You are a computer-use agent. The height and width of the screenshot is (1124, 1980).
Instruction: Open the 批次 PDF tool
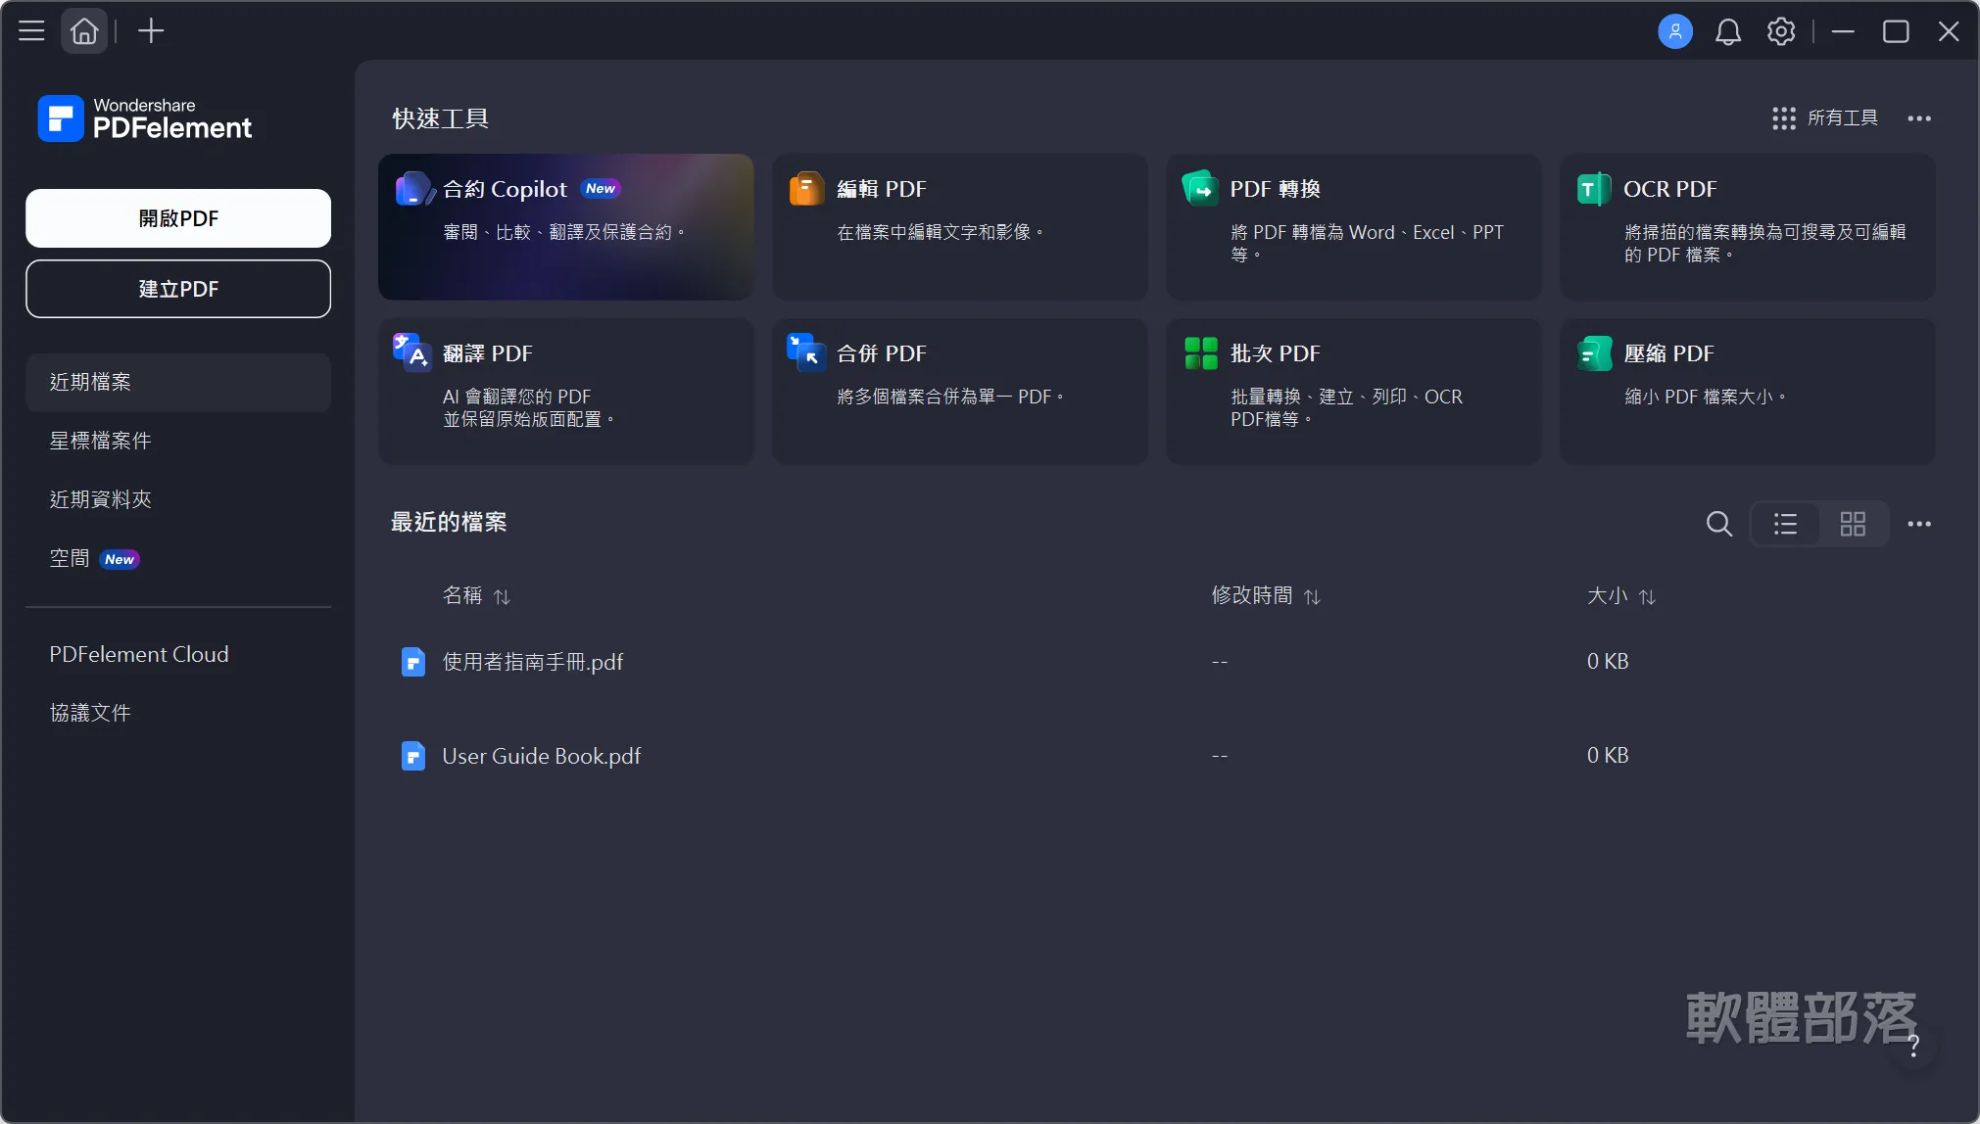[x=1353, y=391]
